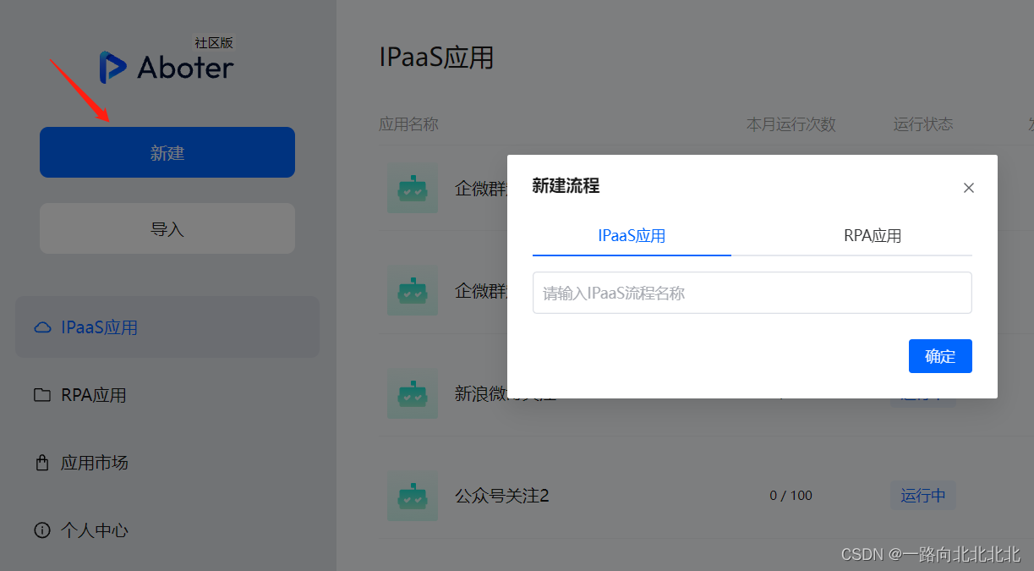Viewport: 1034px width, 571px height.
Task: Click the robot icon of the second 企微群 entry
Action: point(412,290)
